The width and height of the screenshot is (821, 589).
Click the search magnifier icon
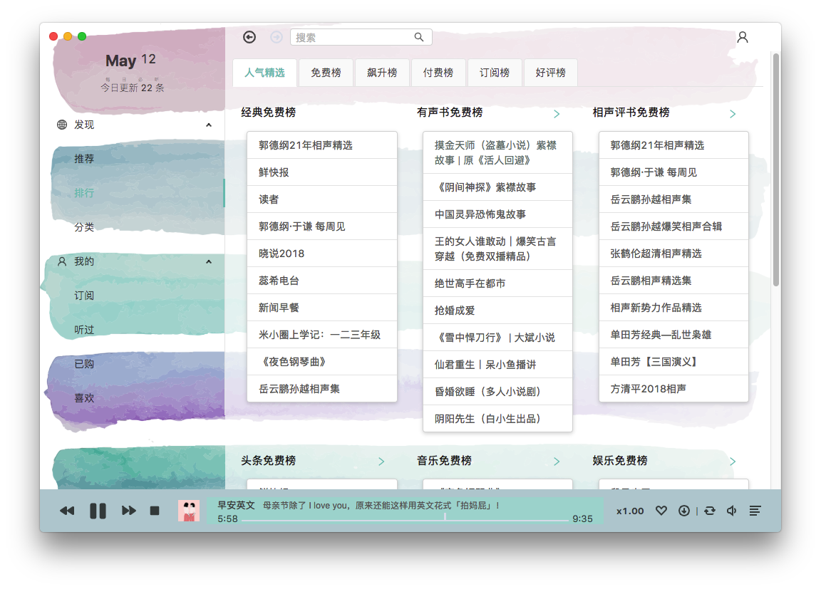[x=419, y=37]
